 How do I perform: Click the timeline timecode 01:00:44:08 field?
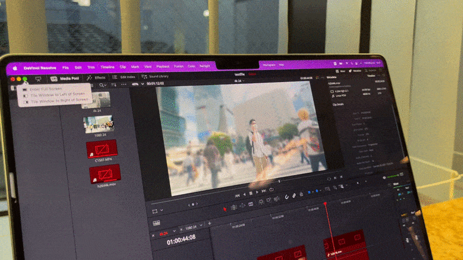pos(181,240)
